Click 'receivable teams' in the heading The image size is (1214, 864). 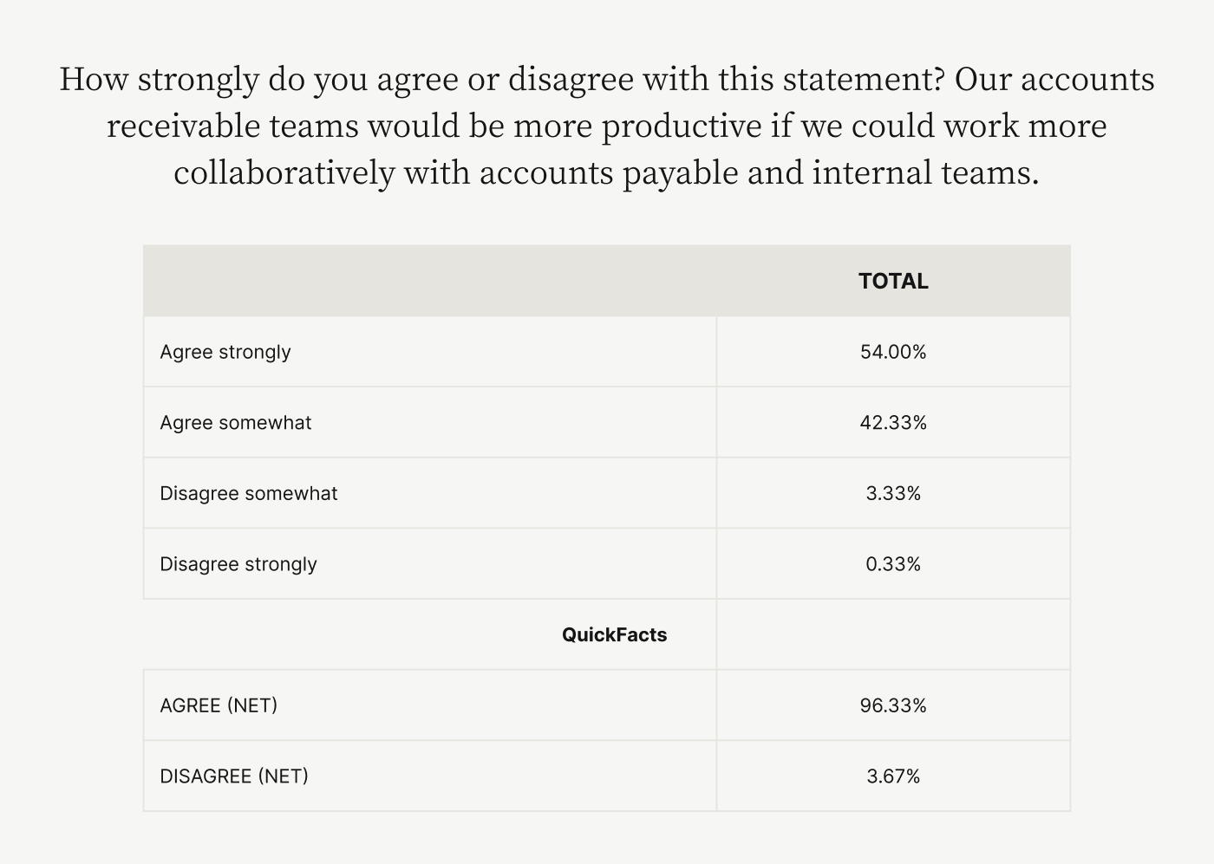pos(232,126)
